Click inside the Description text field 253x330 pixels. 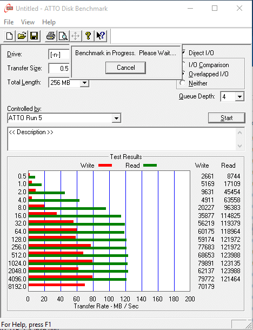point(122,139)
